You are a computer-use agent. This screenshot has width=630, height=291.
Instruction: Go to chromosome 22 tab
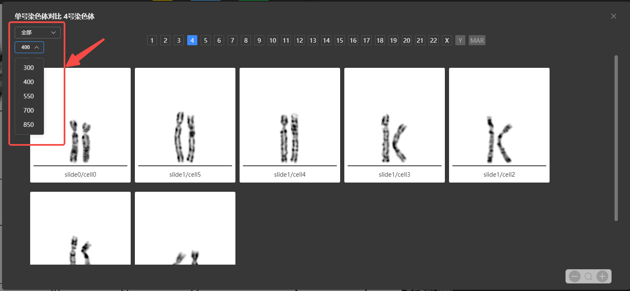434,41
